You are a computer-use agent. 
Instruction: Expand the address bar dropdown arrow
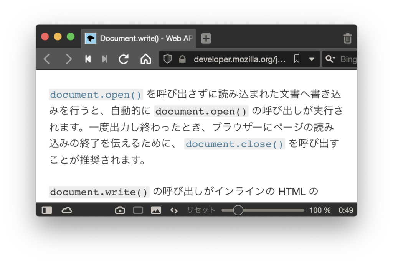[312, 59]
